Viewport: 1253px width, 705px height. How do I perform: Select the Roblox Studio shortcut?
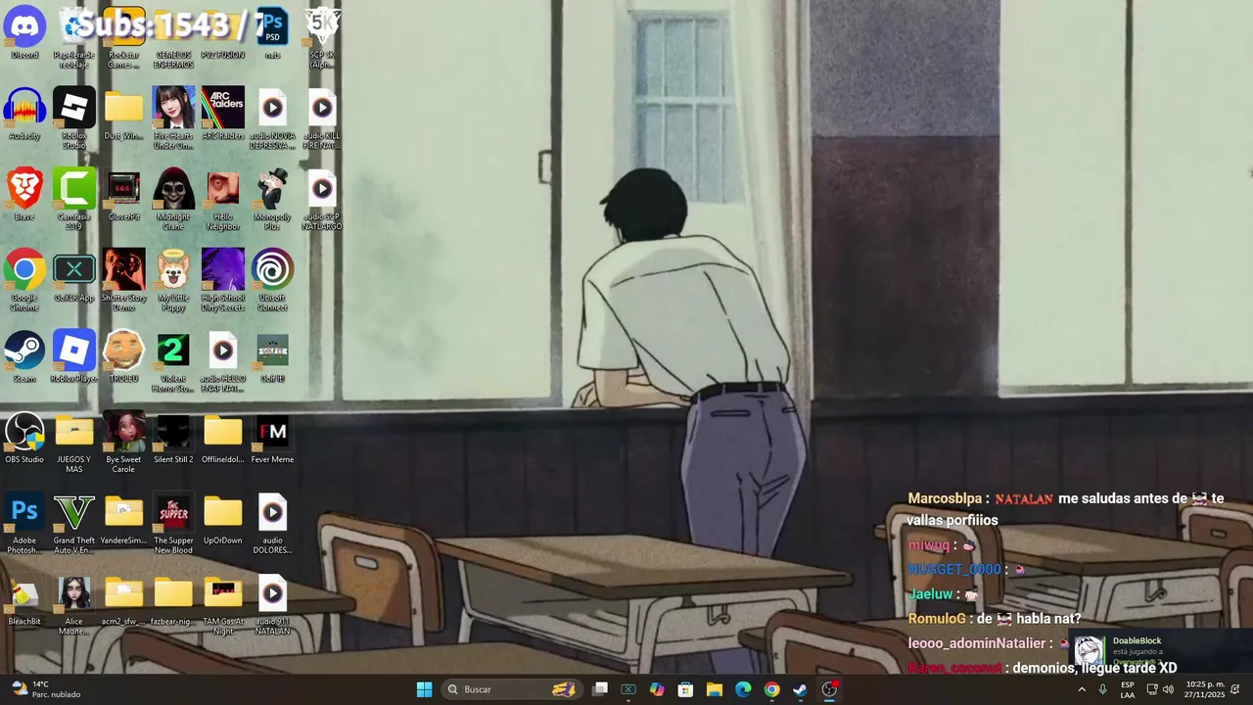(74, 117)
